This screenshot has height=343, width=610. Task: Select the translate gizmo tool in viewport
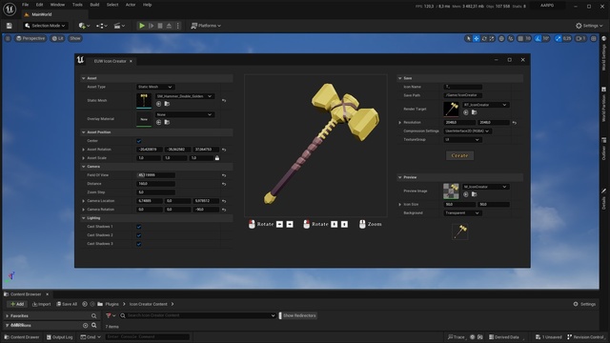(477, 38)
